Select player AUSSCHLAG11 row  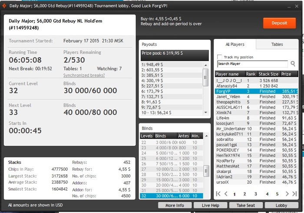pos(256,107)
